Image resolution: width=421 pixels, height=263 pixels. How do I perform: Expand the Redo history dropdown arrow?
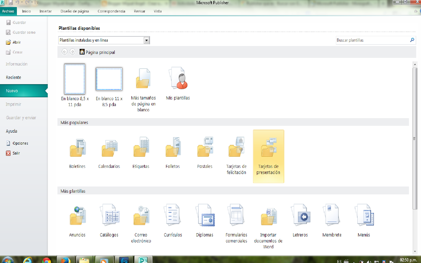tap(32, 2)
